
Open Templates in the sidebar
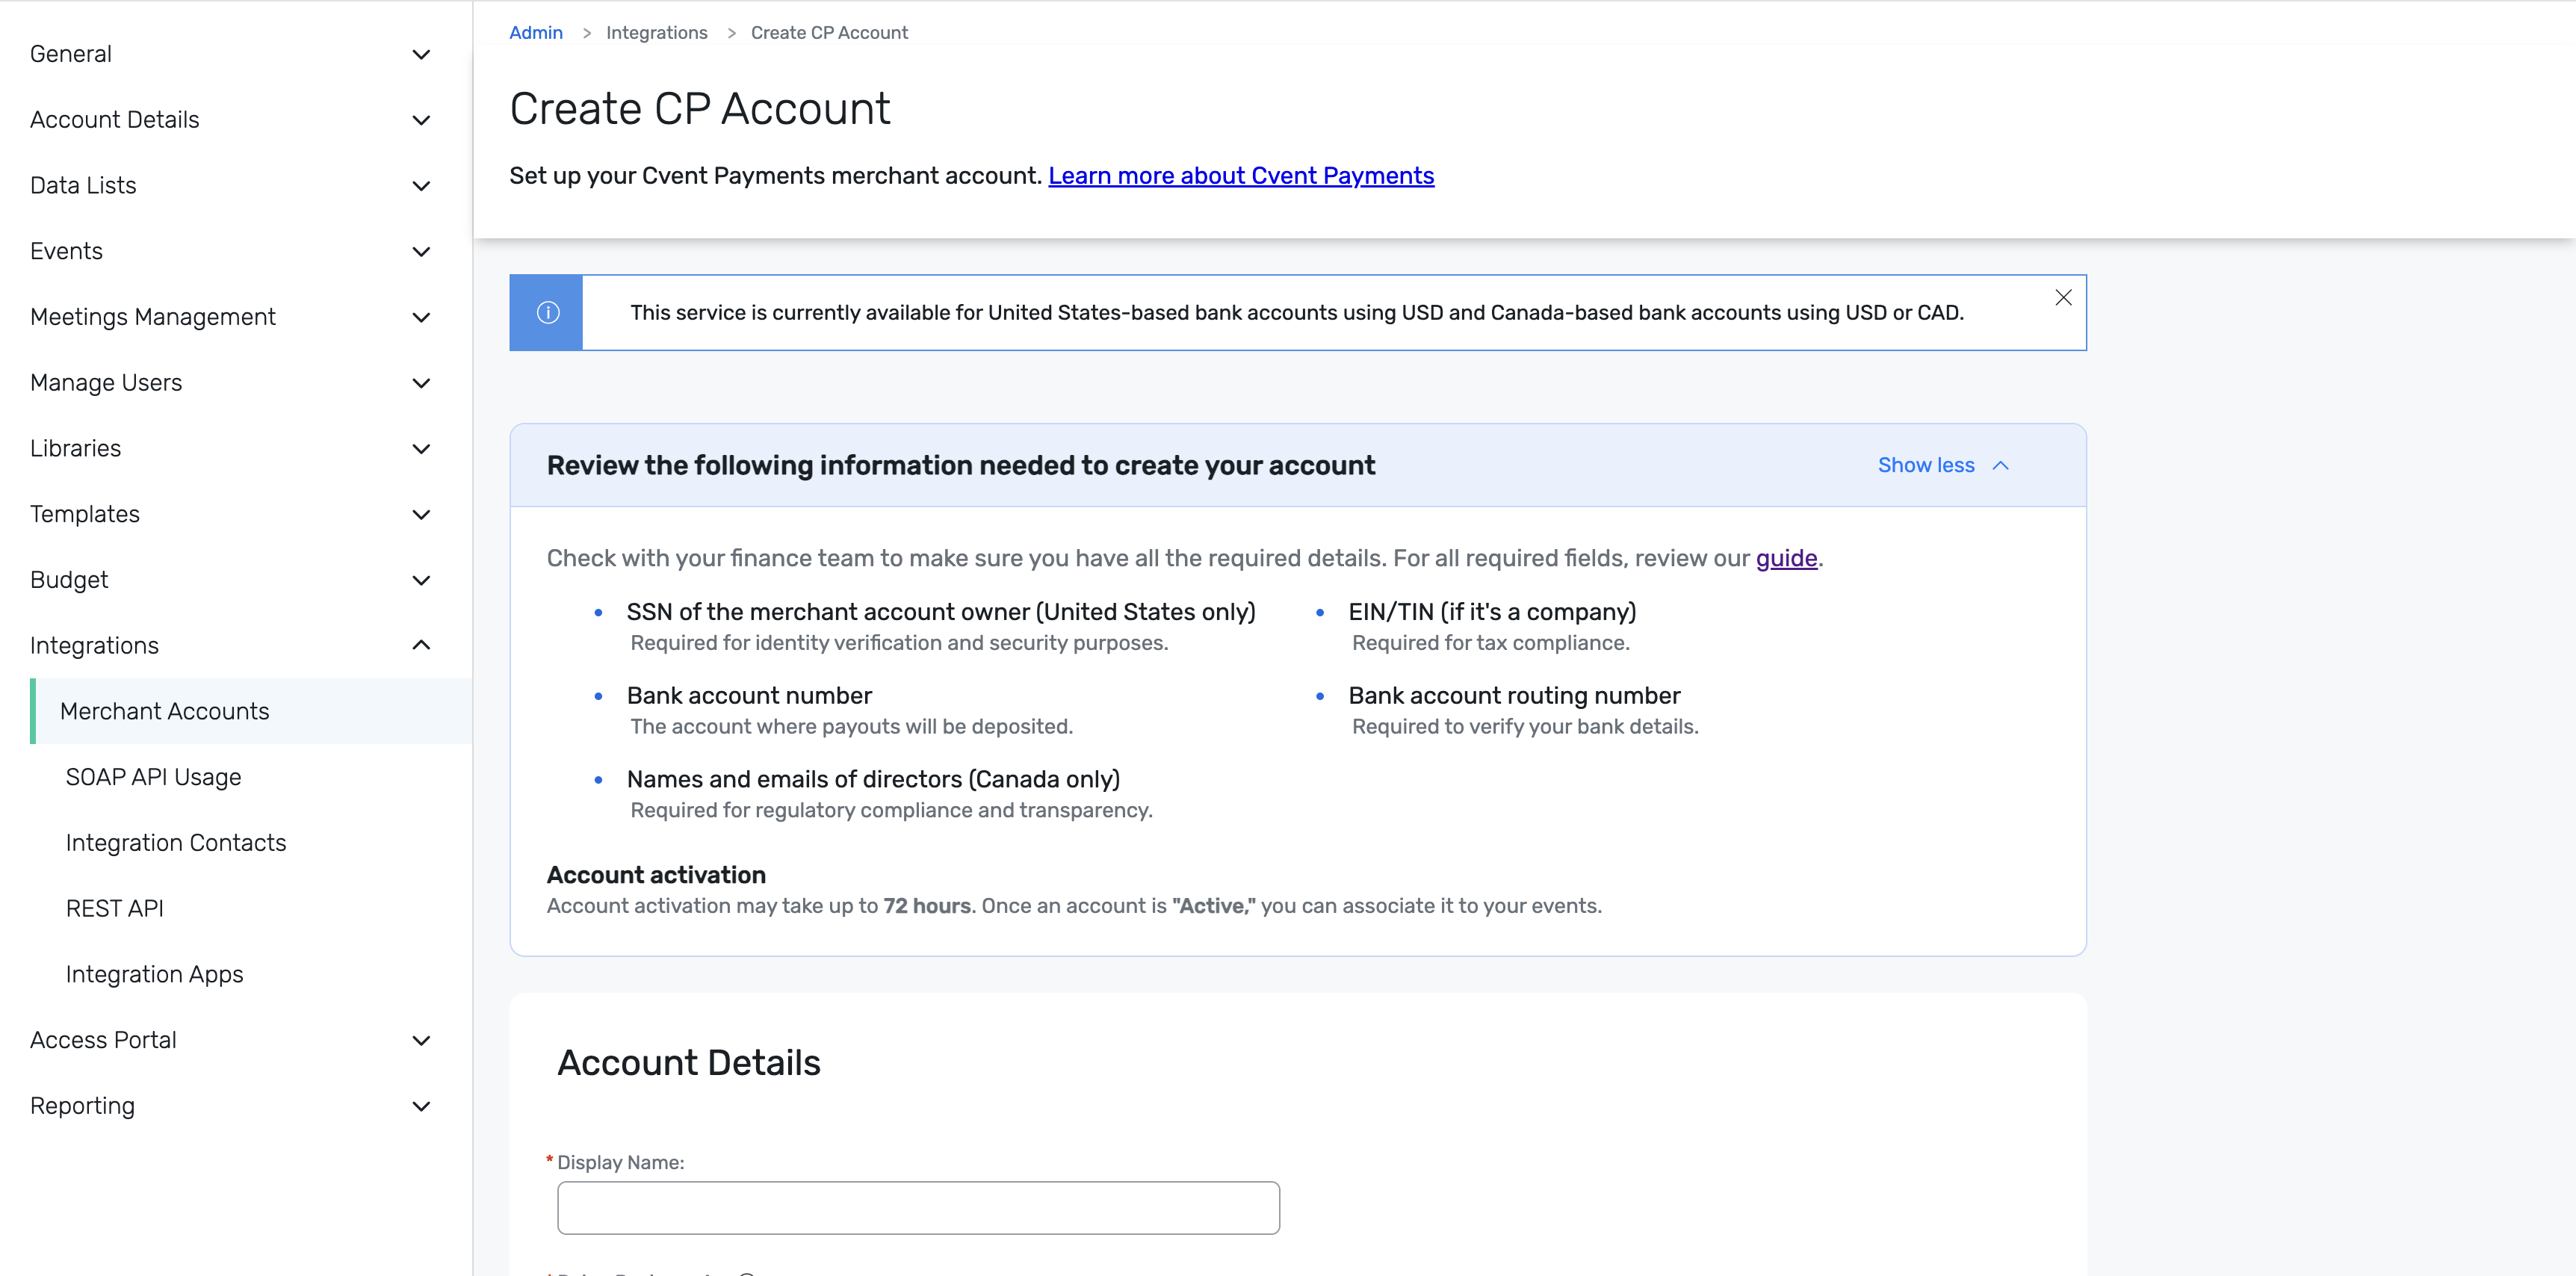click(x=85, y=514)
